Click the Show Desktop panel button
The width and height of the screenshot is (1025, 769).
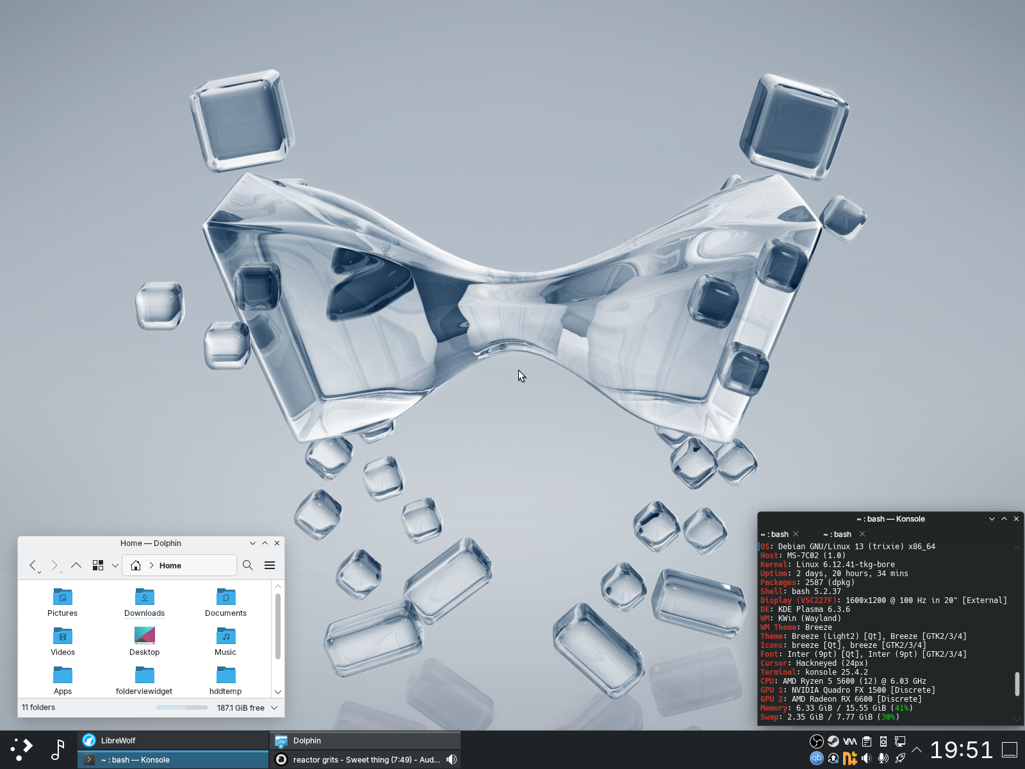point(1010,750)
